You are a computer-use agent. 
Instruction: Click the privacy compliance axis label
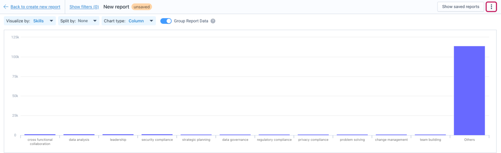tap(313, 140)
